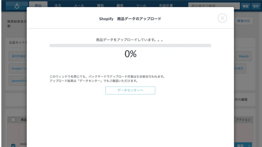Close the Shopify upload dialog
262x147 pixels.
coord(222,18)
